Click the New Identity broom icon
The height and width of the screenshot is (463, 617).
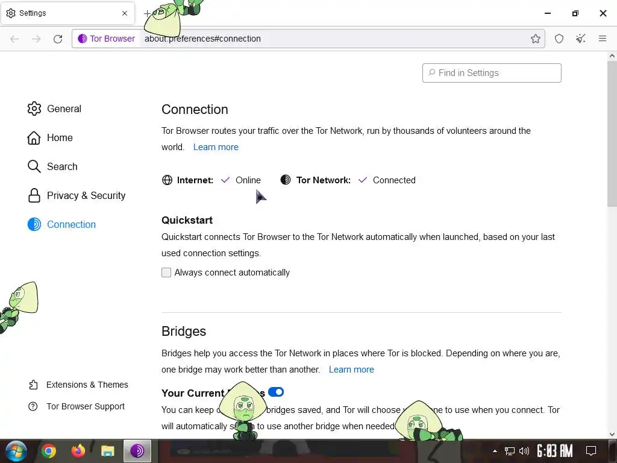(x=581, y=39)
